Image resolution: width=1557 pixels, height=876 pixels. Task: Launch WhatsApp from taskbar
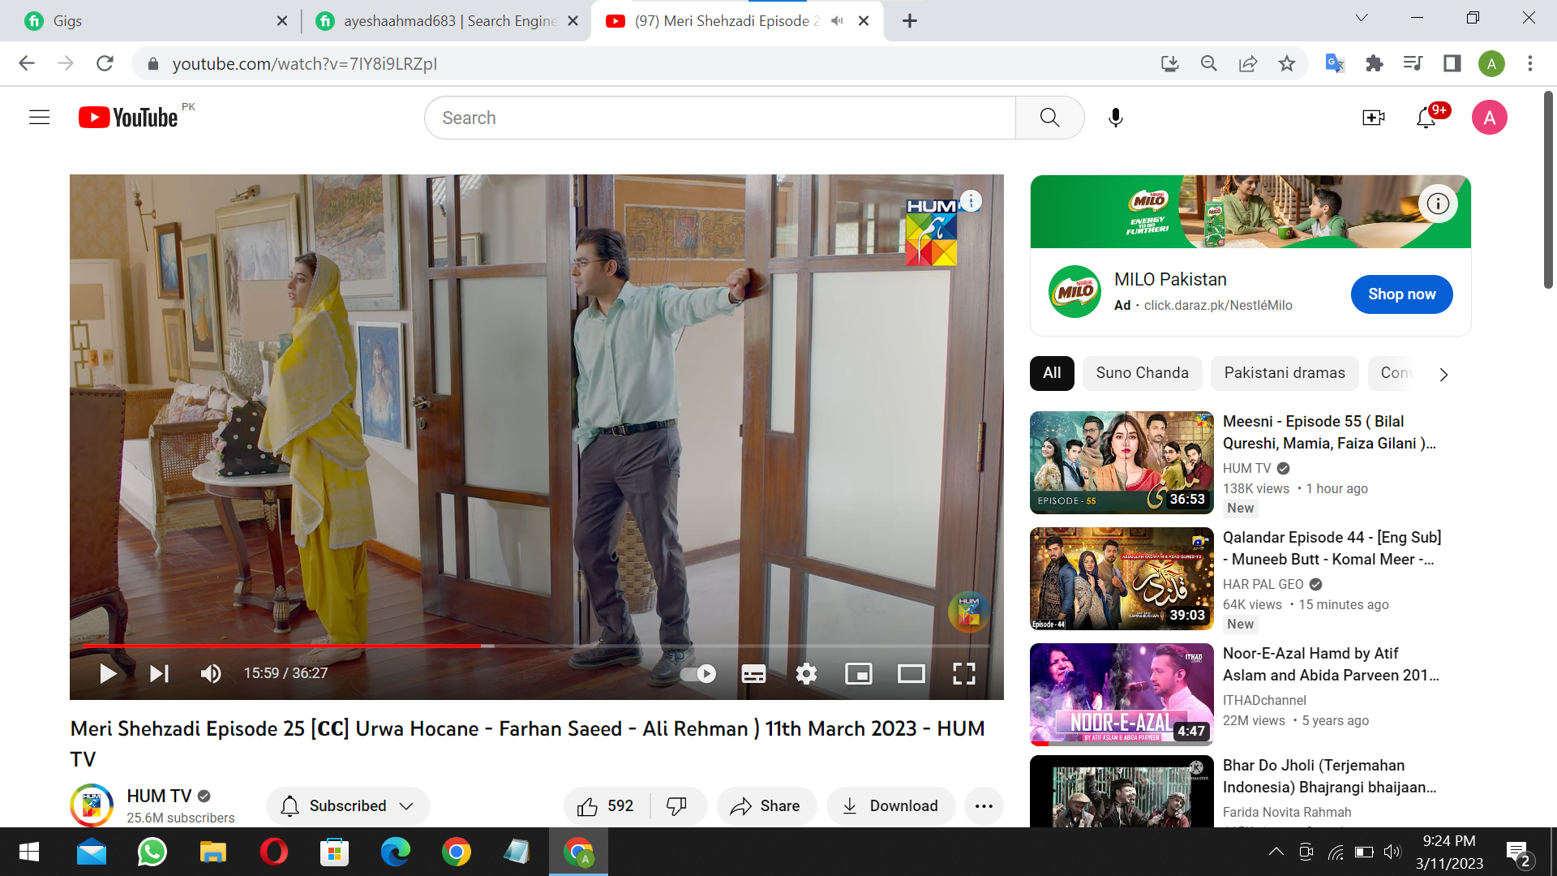click(152, 852)
